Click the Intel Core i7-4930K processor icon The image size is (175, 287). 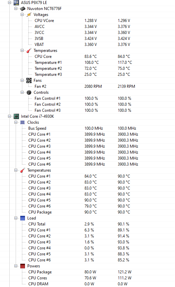16,116
